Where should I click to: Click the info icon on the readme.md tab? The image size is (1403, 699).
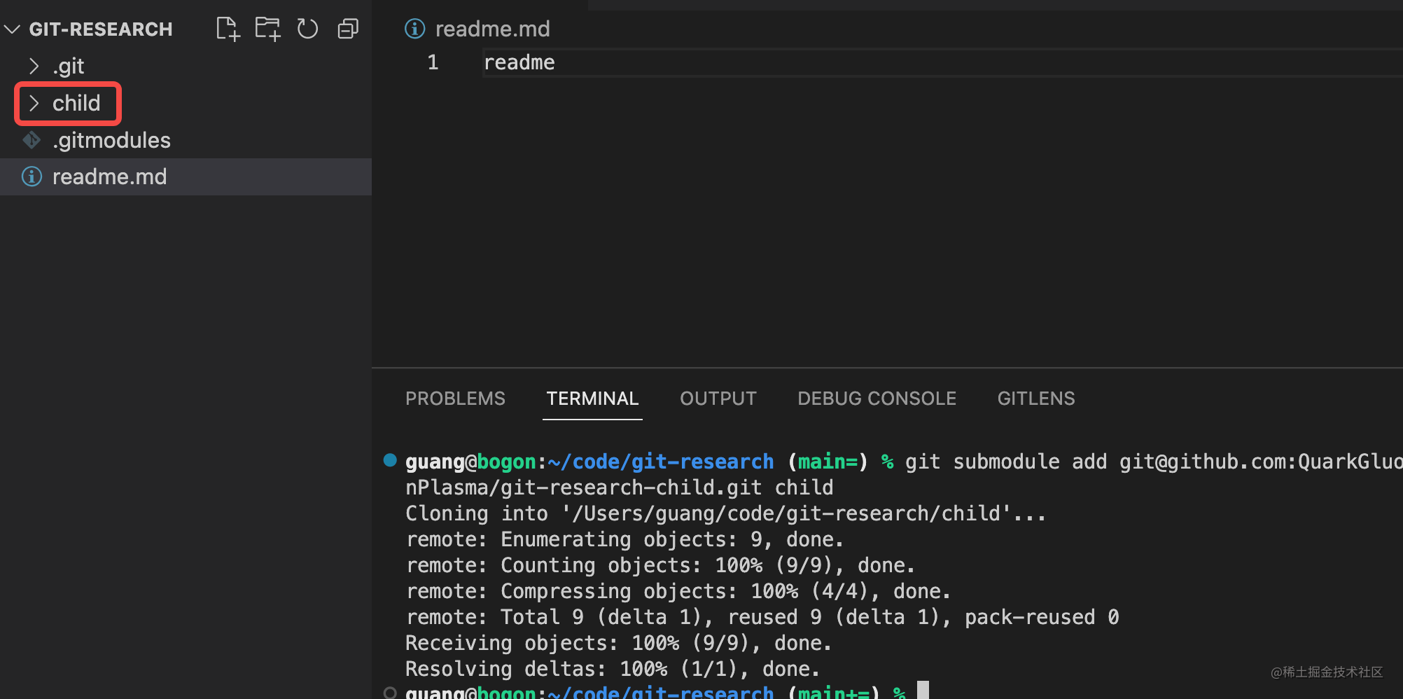(414, 29)
